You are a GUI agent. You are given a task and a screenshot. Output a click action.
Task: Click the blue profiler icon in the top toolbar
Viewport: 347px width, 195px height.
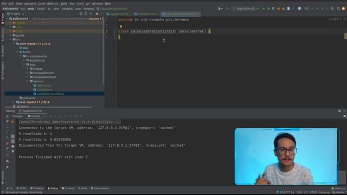[x=288, y=9]
